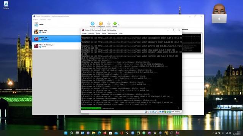Click the CTRL DROITE host key indicator
This screenshot has width=243, height=136.
pyautogui.click(x=175, y=112)
